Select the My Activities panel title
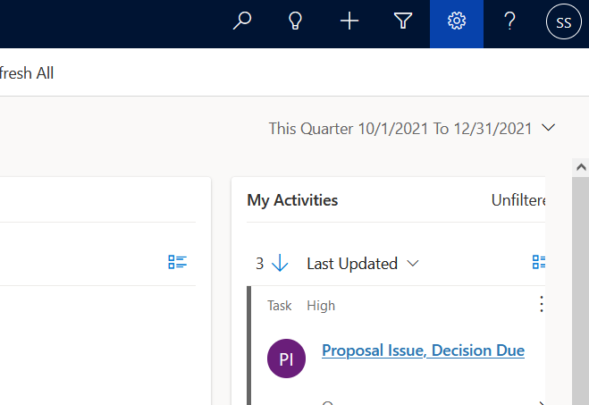Screen dimensions: 589x405 [x=292, y=200]
